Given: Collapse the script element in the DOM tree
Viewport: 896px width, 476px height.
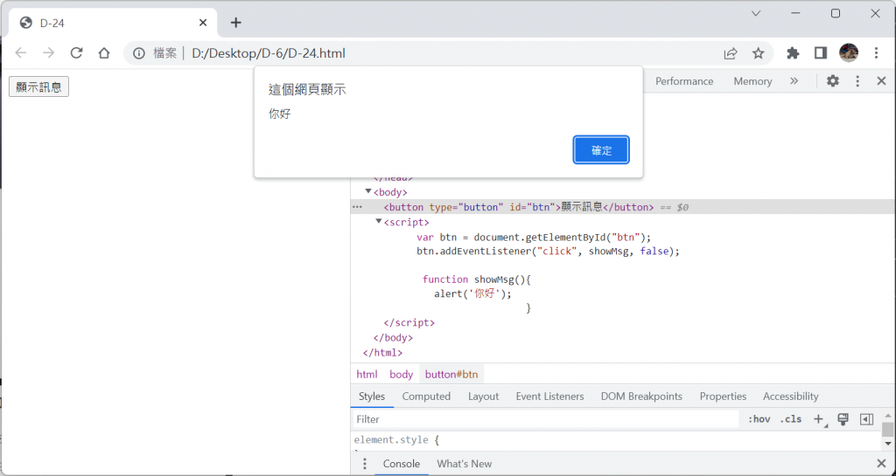Looking at the screenshot, I should pos(378,221).
